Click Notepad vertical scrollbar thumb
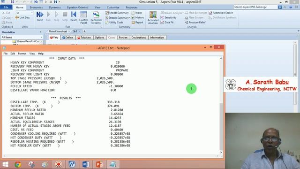 coord(221,127)
